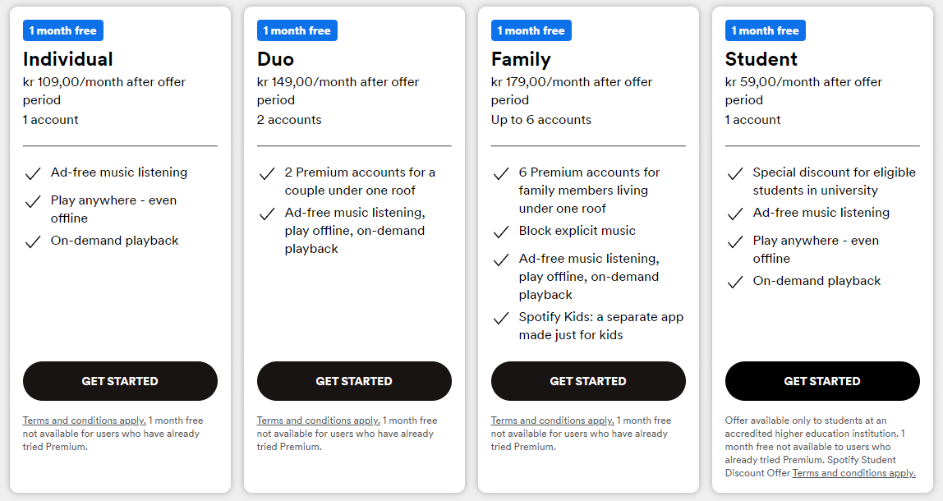This screenshot has width=943, height=501.
Task: Open Terms and conditions under Individual
Action: coord(84,421)
